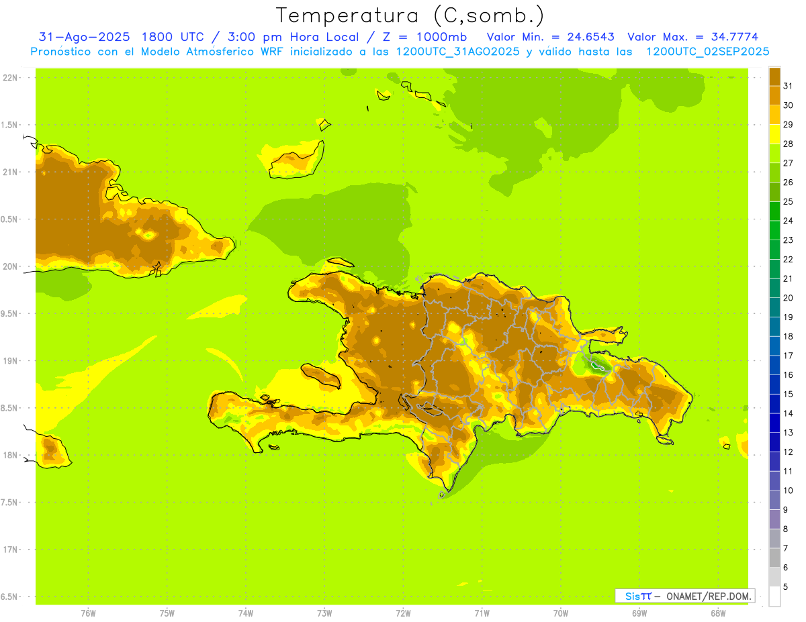806x622 pixels.
Task: Click the "Valor Min. = 24.6543" text
Action: tap(550, 37)
